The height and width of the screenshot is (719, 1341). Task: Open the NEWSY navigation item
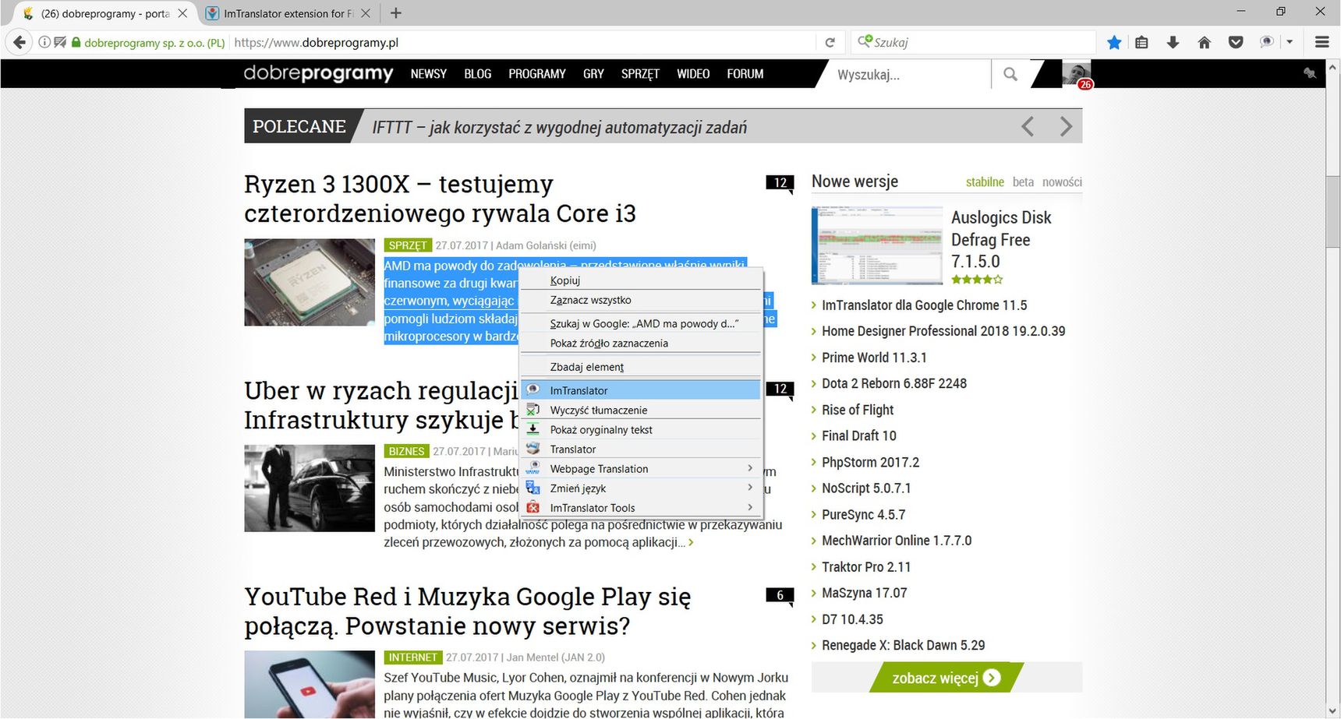click(429, 74)
